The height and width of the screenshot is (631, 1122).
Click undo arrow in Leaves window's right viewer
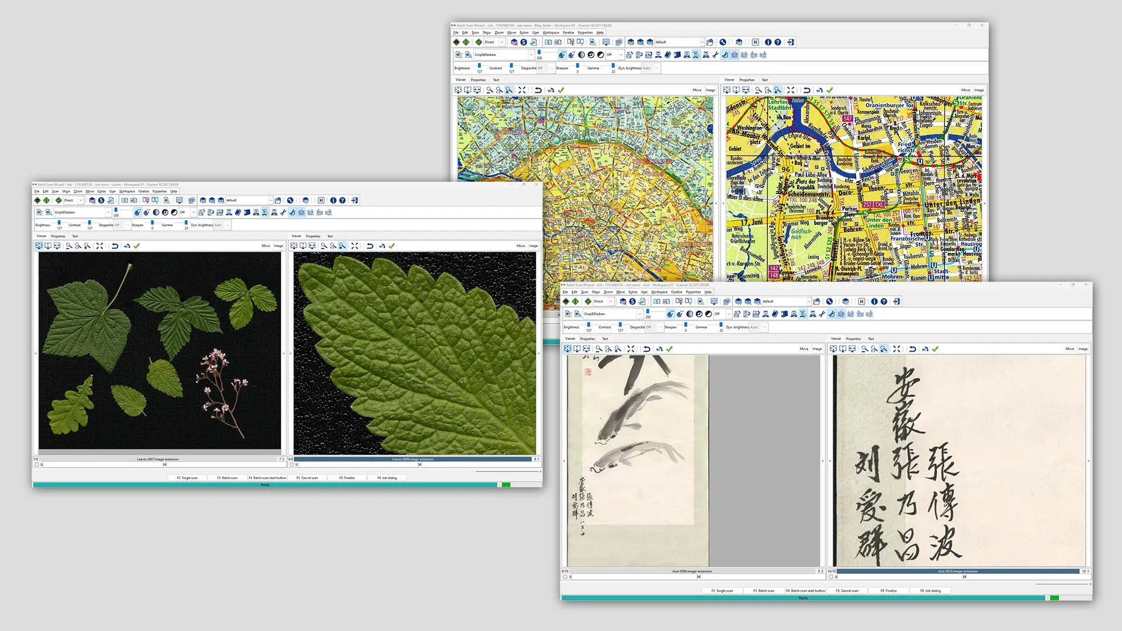pyautogui.click(x=370, y=246)
